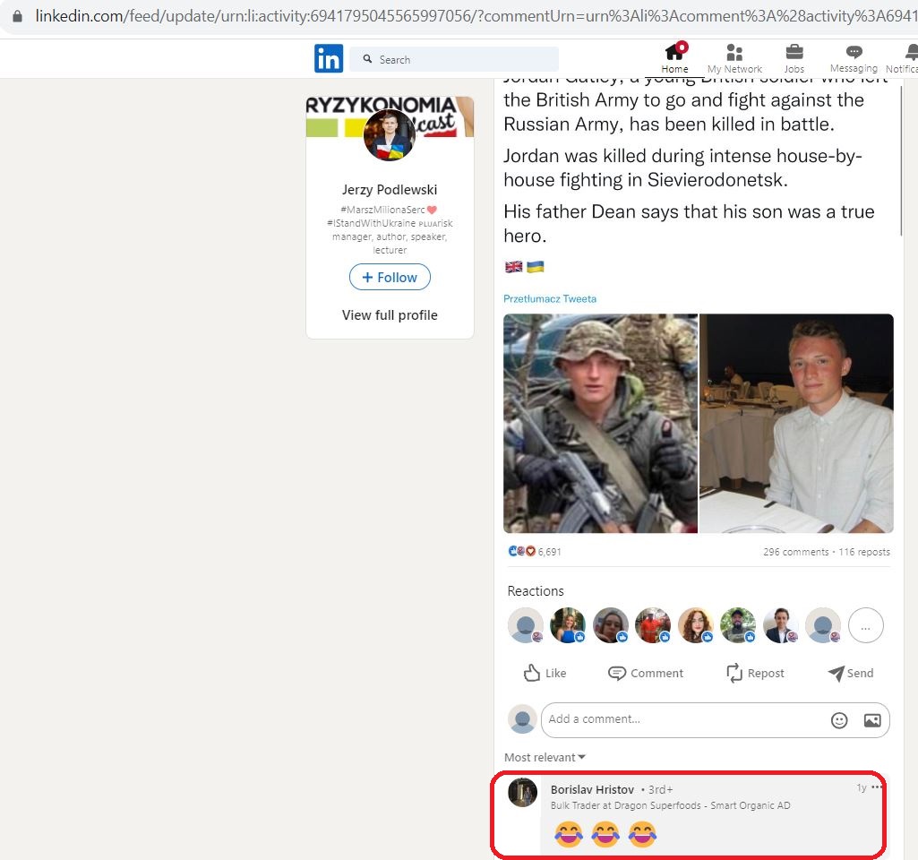Image resolution: width=918 pixels, height=860 pixels.
Task: Open the emoji picker in comment box
Action: pos(839,720)
